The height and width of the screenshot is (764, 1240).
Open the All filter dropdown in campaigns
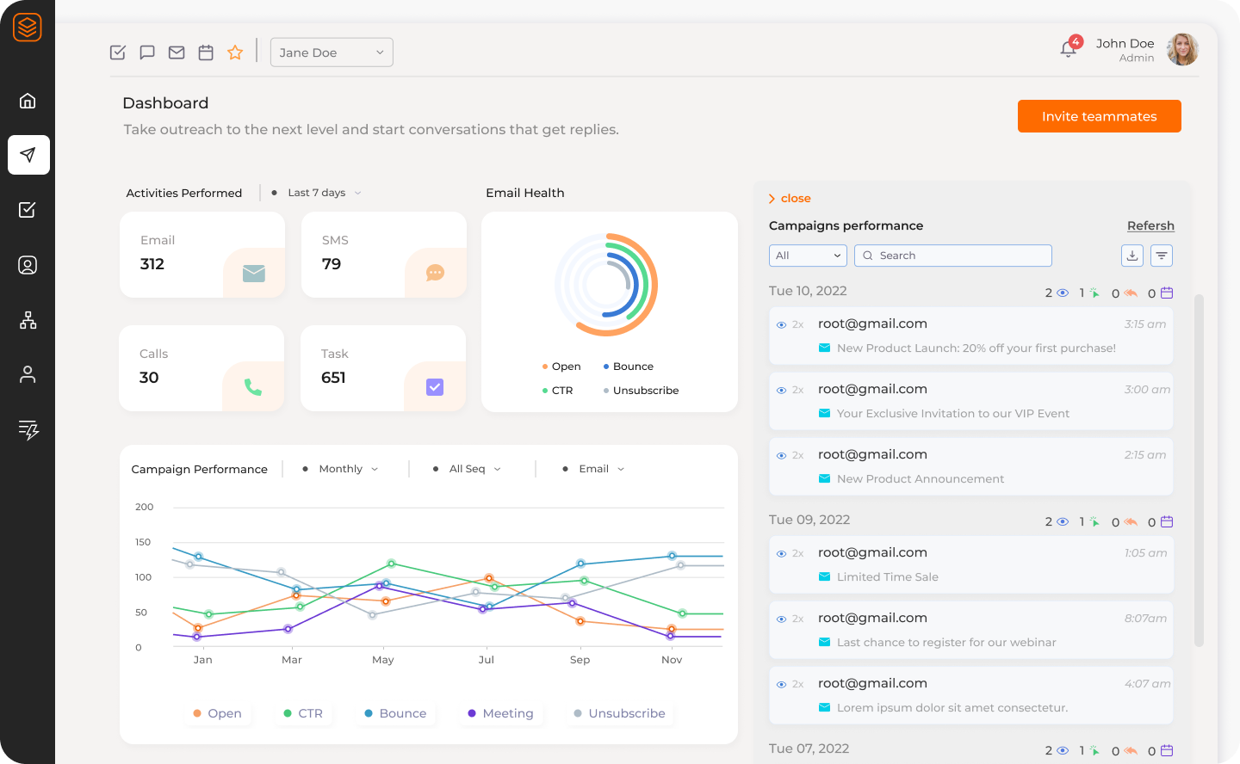click(x=808, y=256)
